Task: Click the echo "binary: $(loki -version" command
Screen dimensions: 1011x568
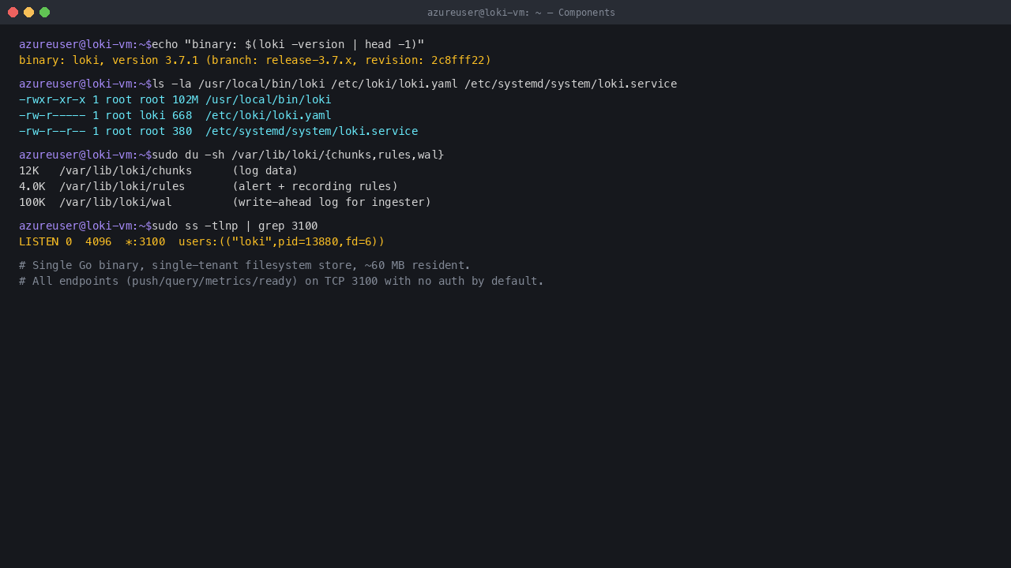Action: point(288,44)
